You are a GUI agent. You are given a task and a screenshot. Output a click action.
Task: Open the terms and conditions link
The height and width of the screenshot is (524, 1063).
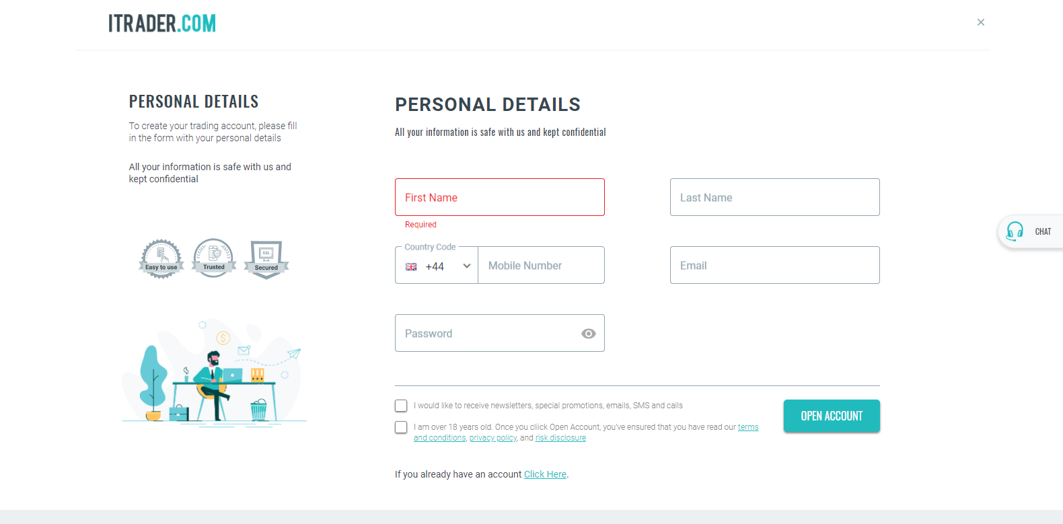[x=748, y=426]
